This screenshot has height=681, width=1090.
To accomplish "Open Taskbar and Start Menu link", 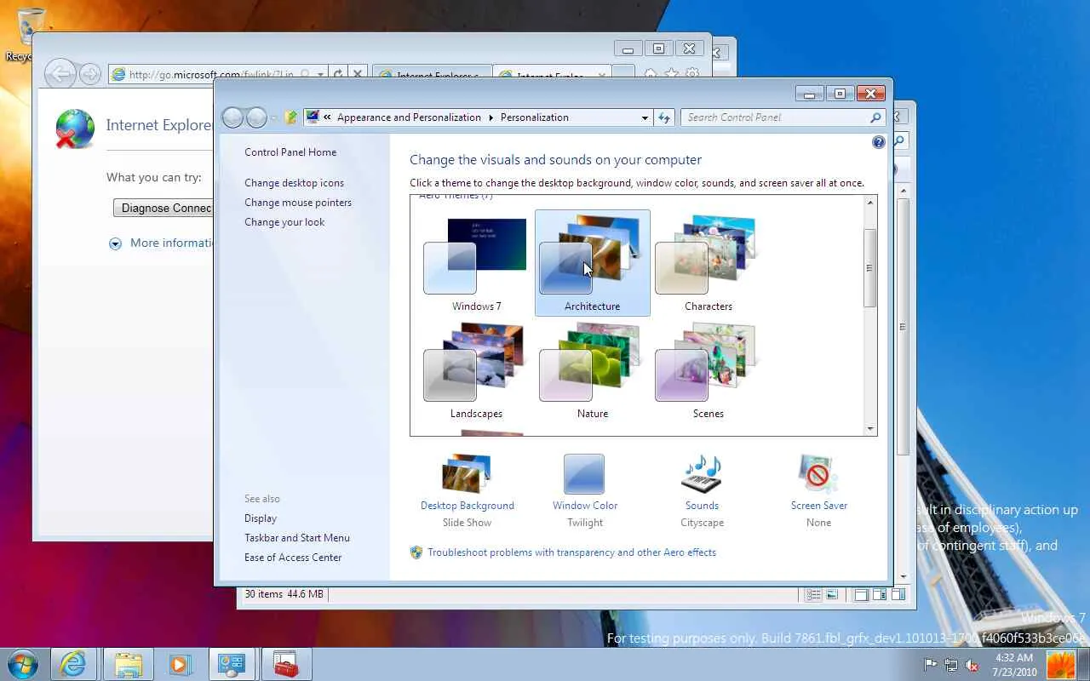I will tap(297, 538).
